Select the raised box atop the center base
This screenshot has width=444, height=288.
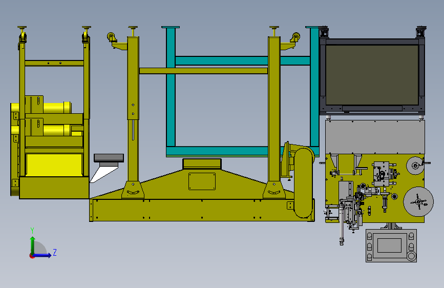202,164
